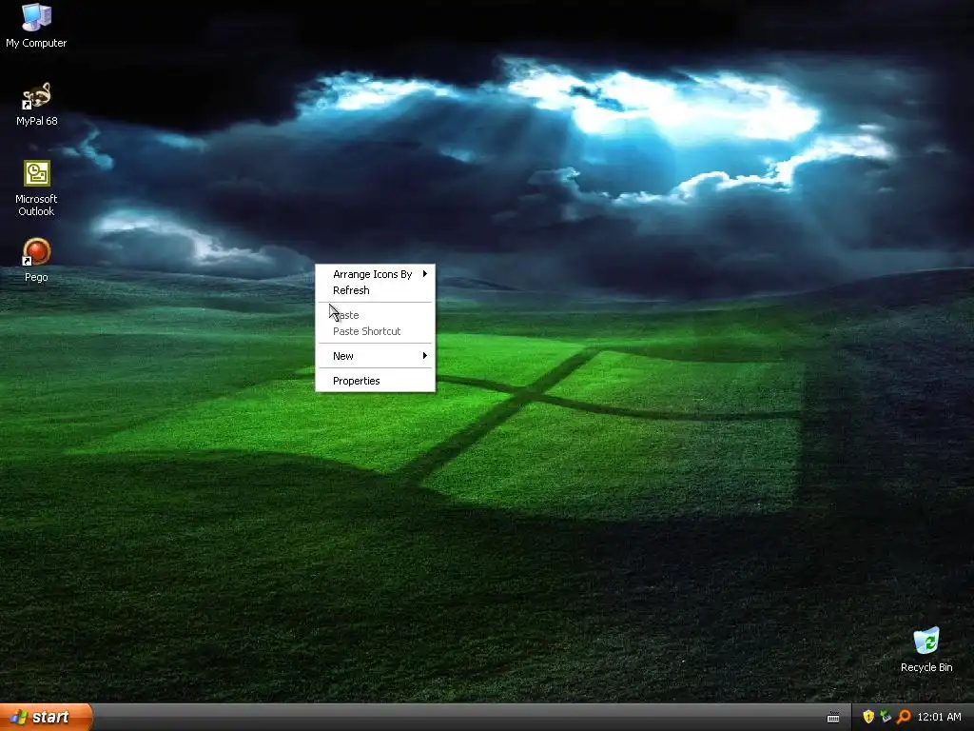Open the Start menu
974x731 pixels.
pos(46,717)
